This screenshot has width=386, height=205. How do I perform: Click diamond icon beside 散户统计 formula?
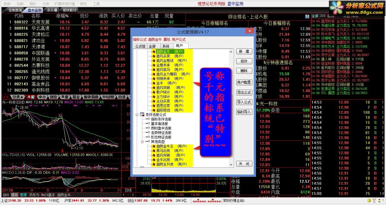(x=154, y=92)
